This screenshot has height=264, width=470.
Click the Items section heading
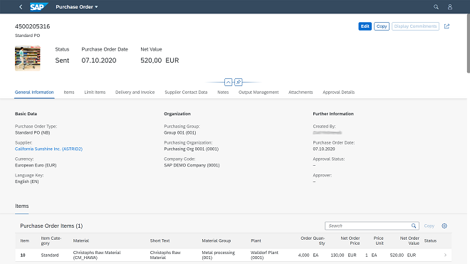(x=22, y=206)
